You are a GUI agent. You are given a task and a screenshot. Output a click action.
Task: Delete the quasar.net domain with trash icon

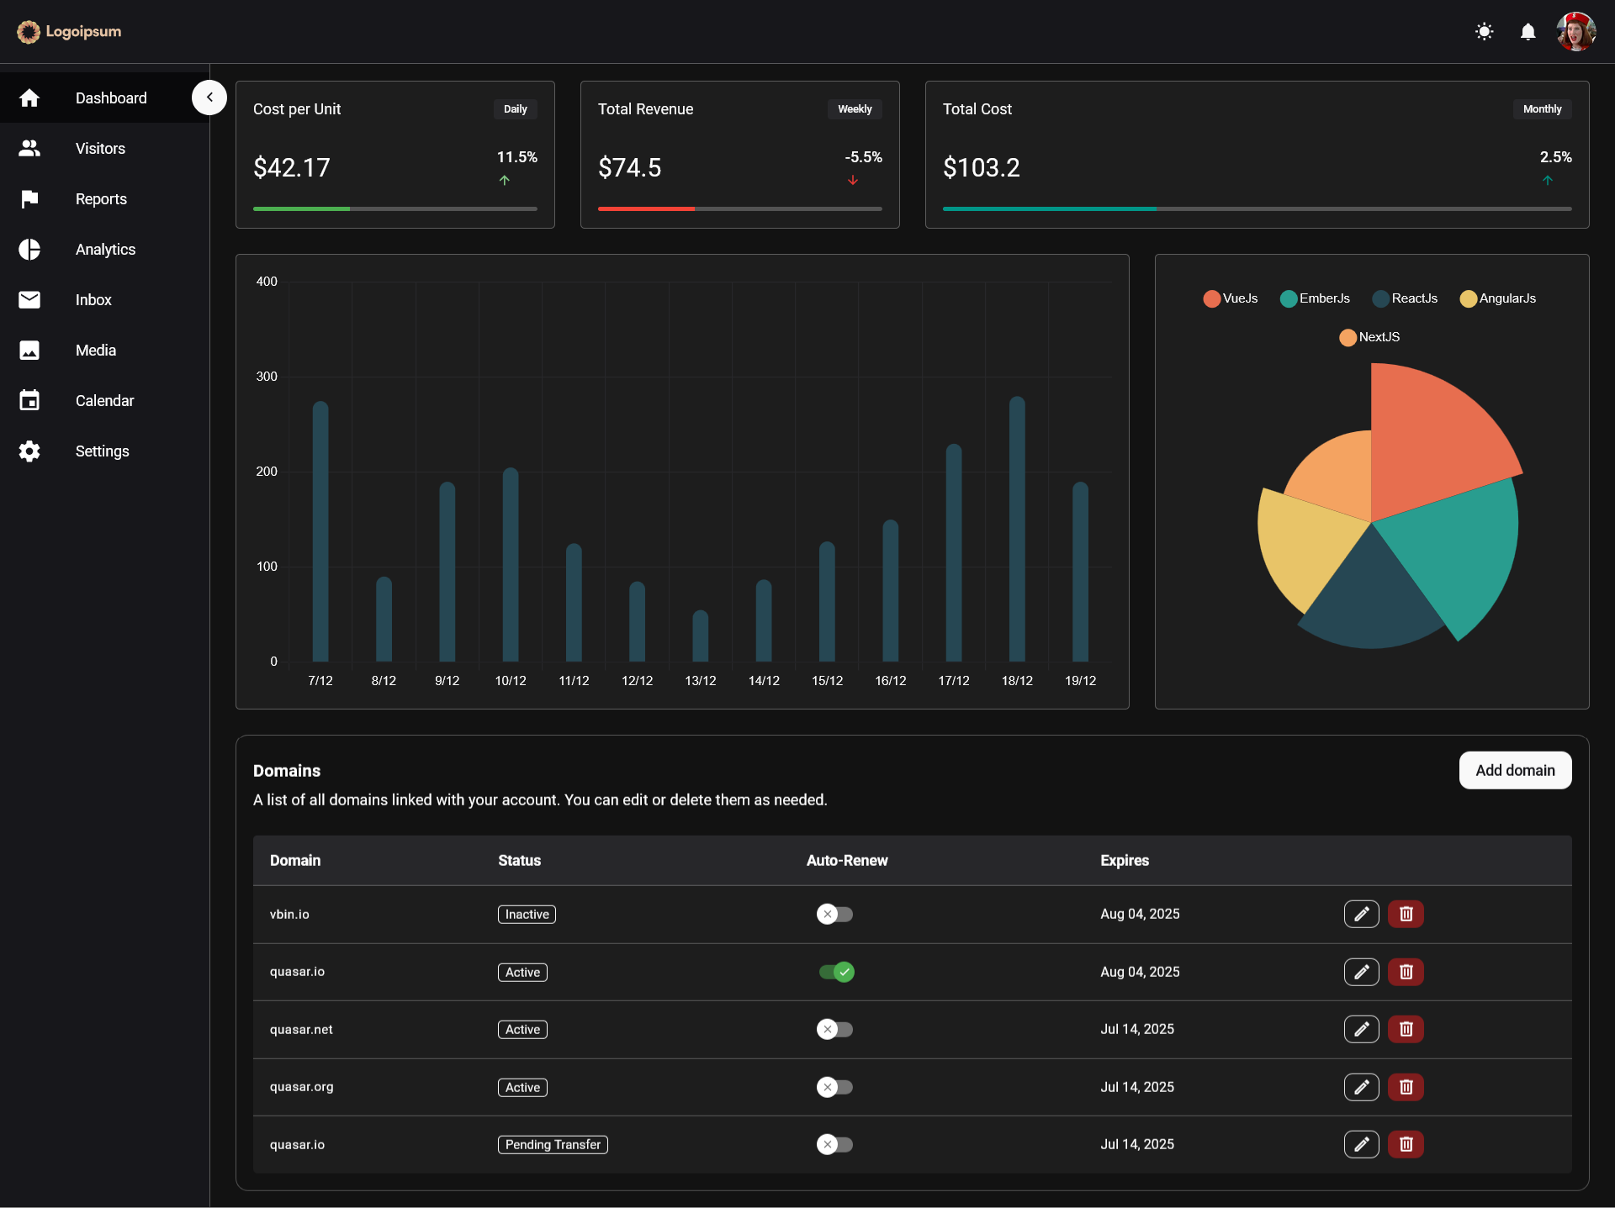point(1406,1029)
